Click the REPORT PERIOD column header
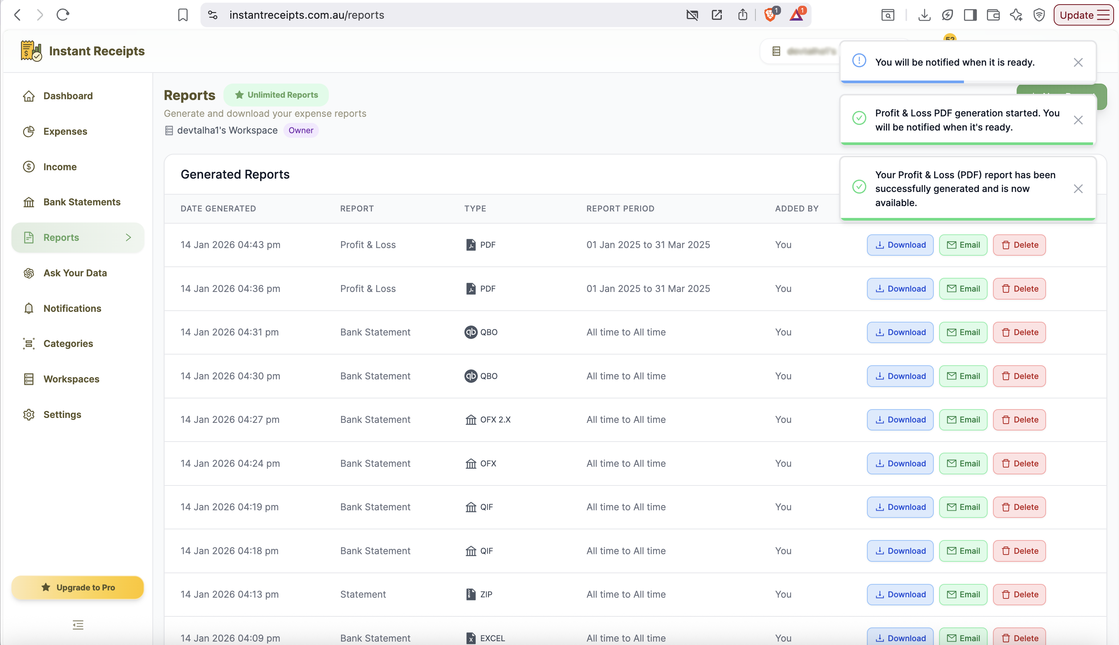The image size is (1119, 645). (620, 209)
